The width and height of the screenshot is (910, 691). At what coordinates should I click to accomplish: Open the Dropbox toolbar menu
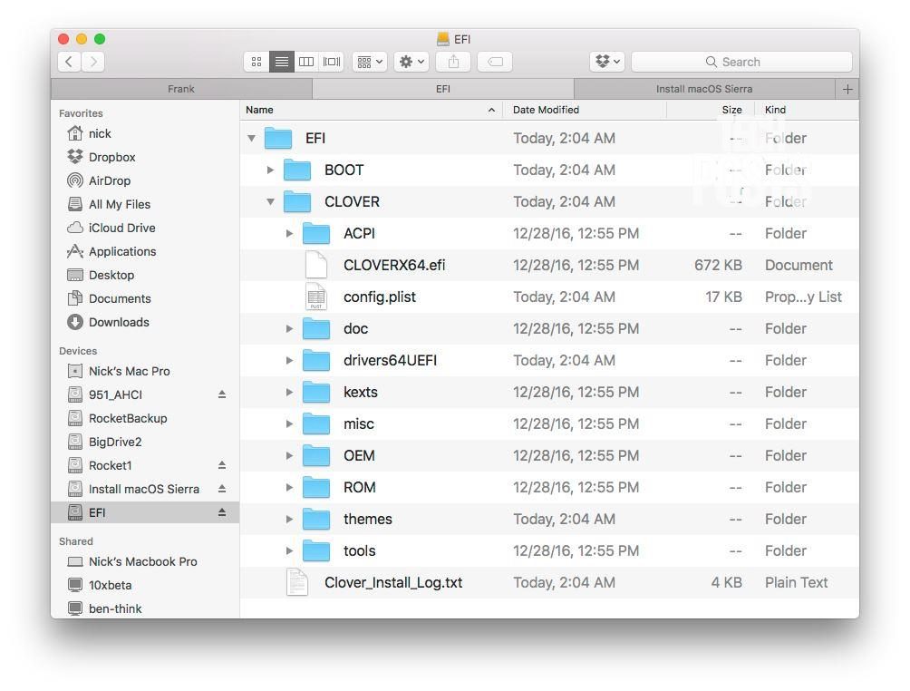click(x=607, y=62)
